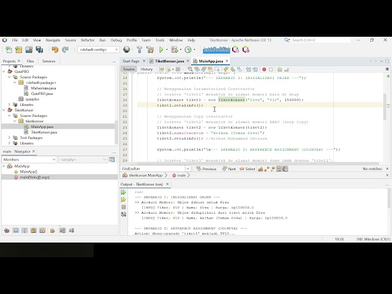Click the Re-run green double arrow in Output
This screenshot has width=392, height=294.
(123, 192)
